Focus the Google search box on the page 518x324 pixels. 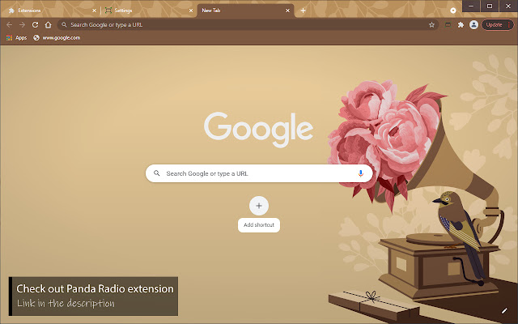259,173
